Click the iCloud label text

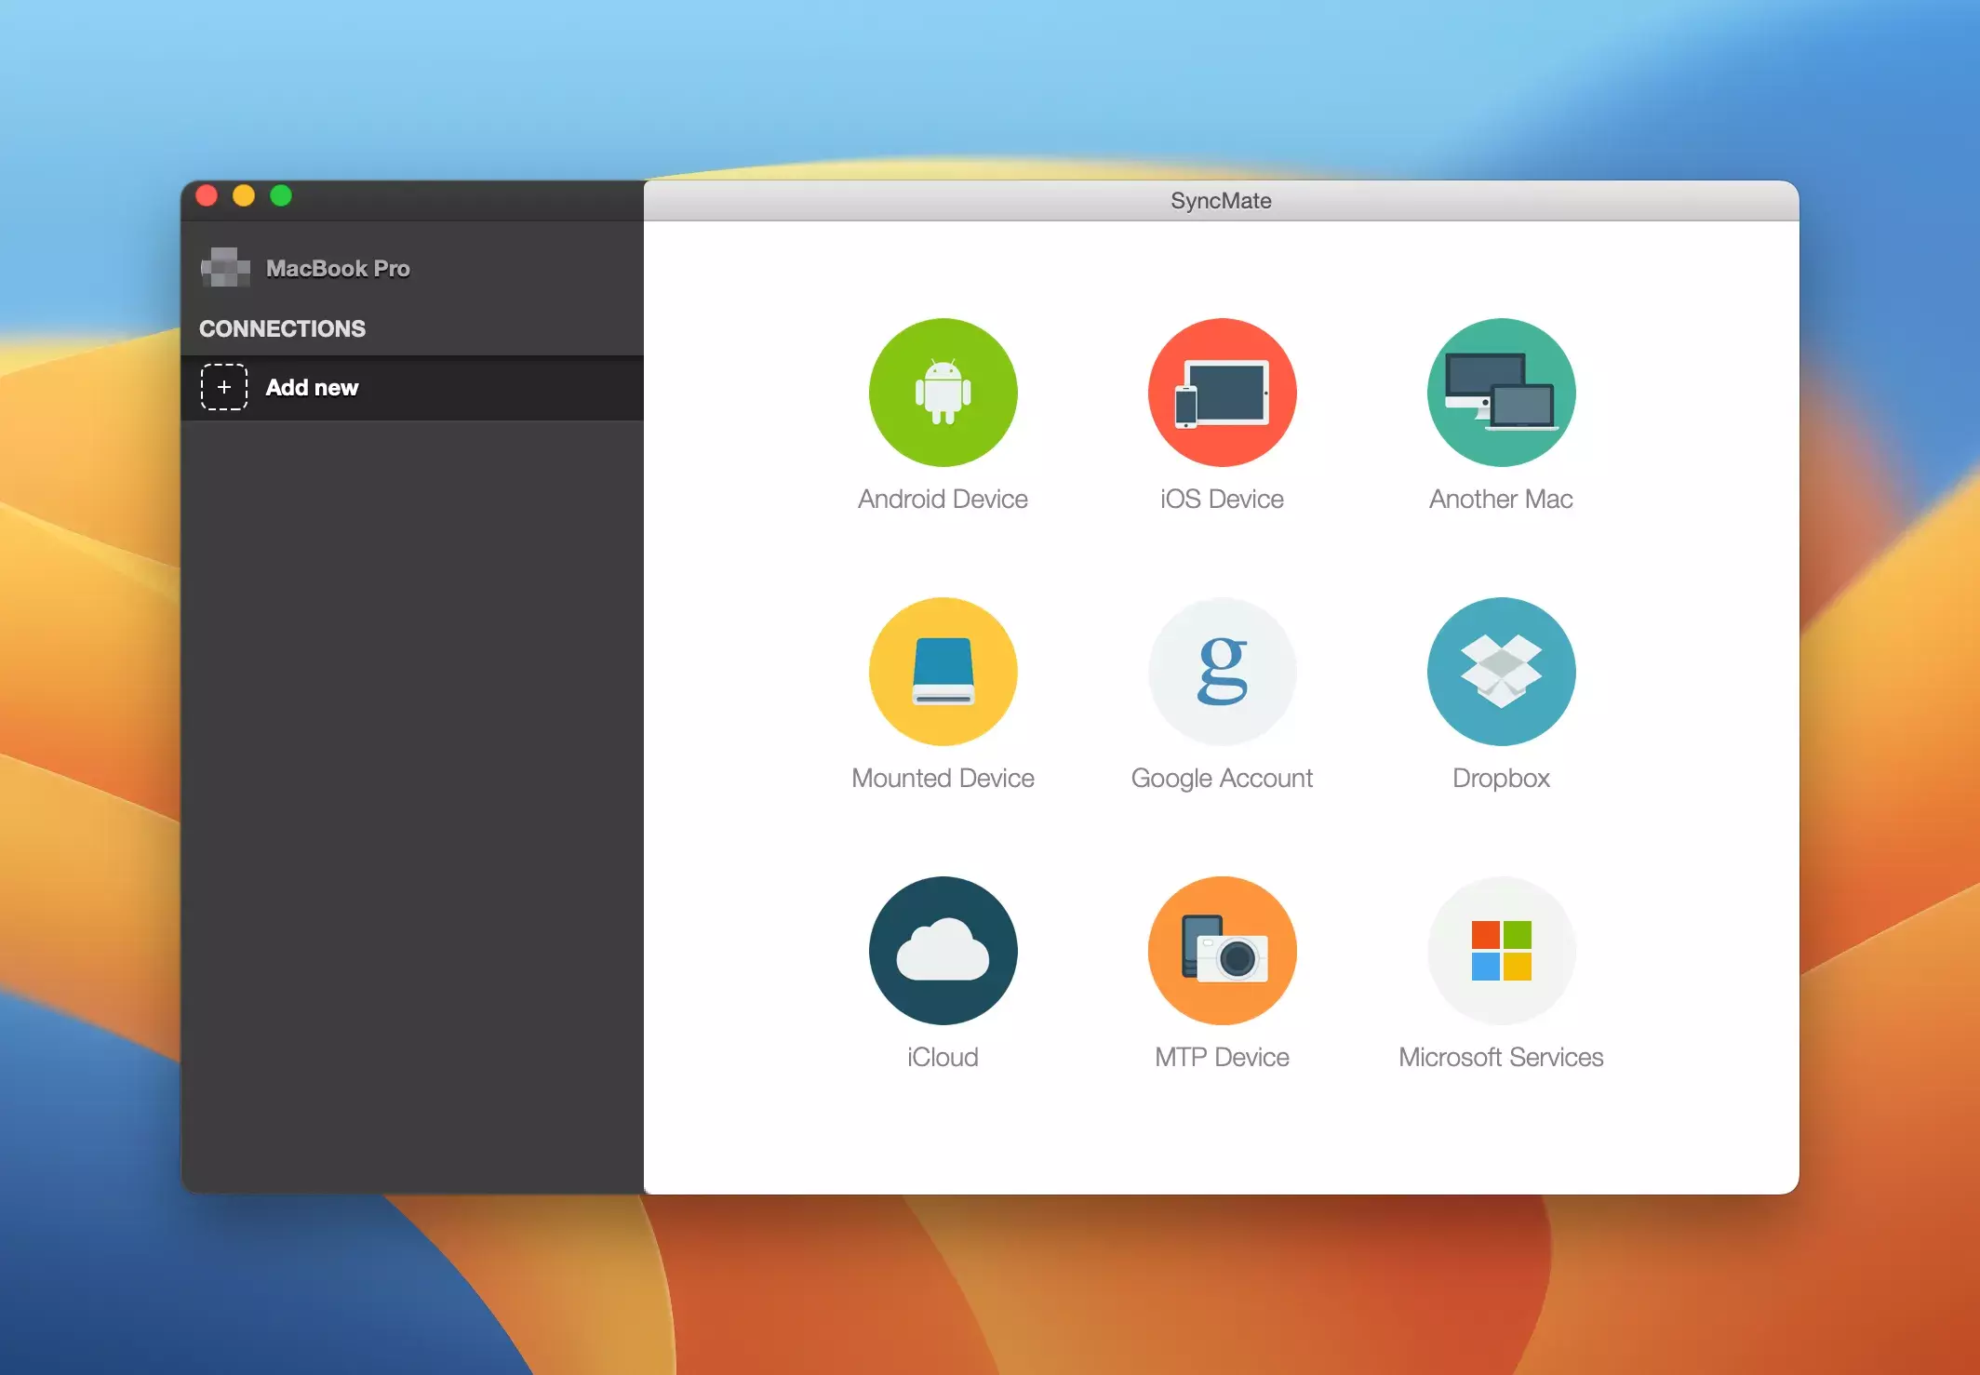(943, 1058)
